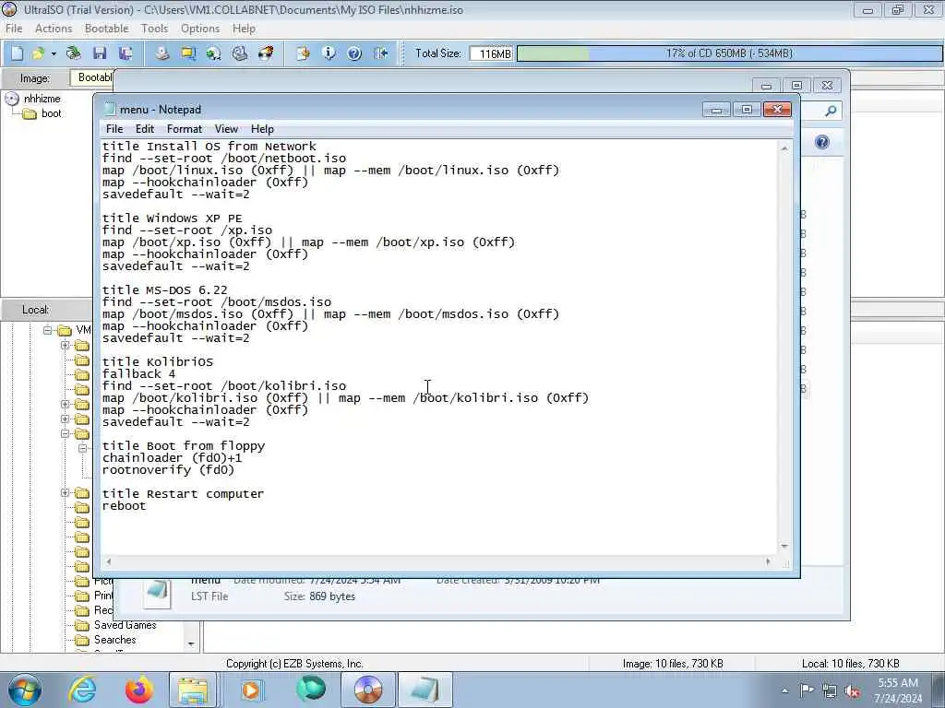Click 'chainloader (fd0)+1' line in Notepad
Image resolution: width=945 pixels, height=708 pixels.
[x=173, y=457]
